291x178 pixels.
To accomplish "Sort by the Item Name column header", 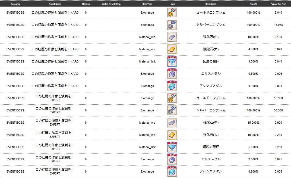I will [x=211, y=4].
